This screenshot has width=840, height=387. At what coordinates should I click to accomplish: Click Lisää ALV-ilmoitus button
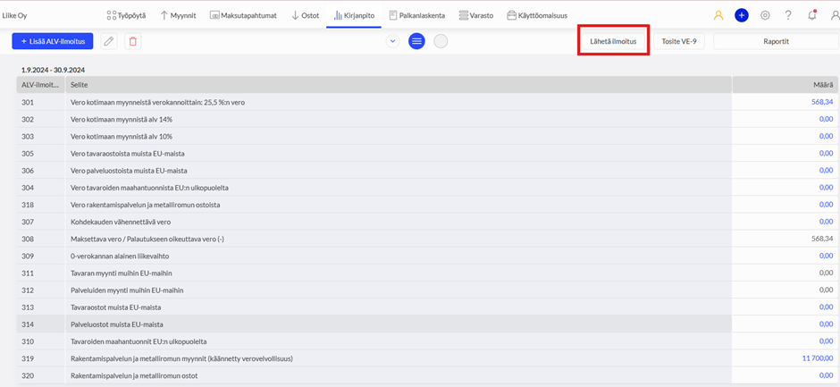click(53, 41)
